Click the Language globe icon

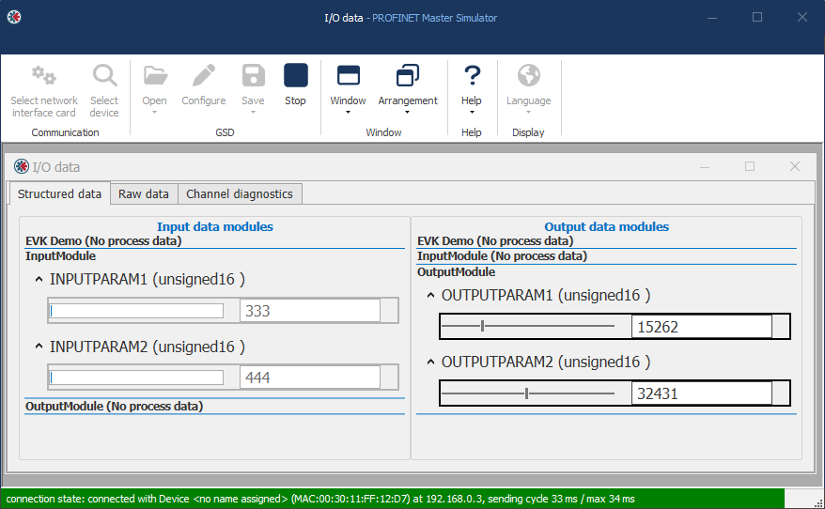pyautogui.click(x=529, y=76)
